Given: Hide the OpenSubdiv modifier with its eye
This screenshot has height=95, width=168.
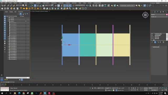Looking at the screenshot, I should click(152, 36).
